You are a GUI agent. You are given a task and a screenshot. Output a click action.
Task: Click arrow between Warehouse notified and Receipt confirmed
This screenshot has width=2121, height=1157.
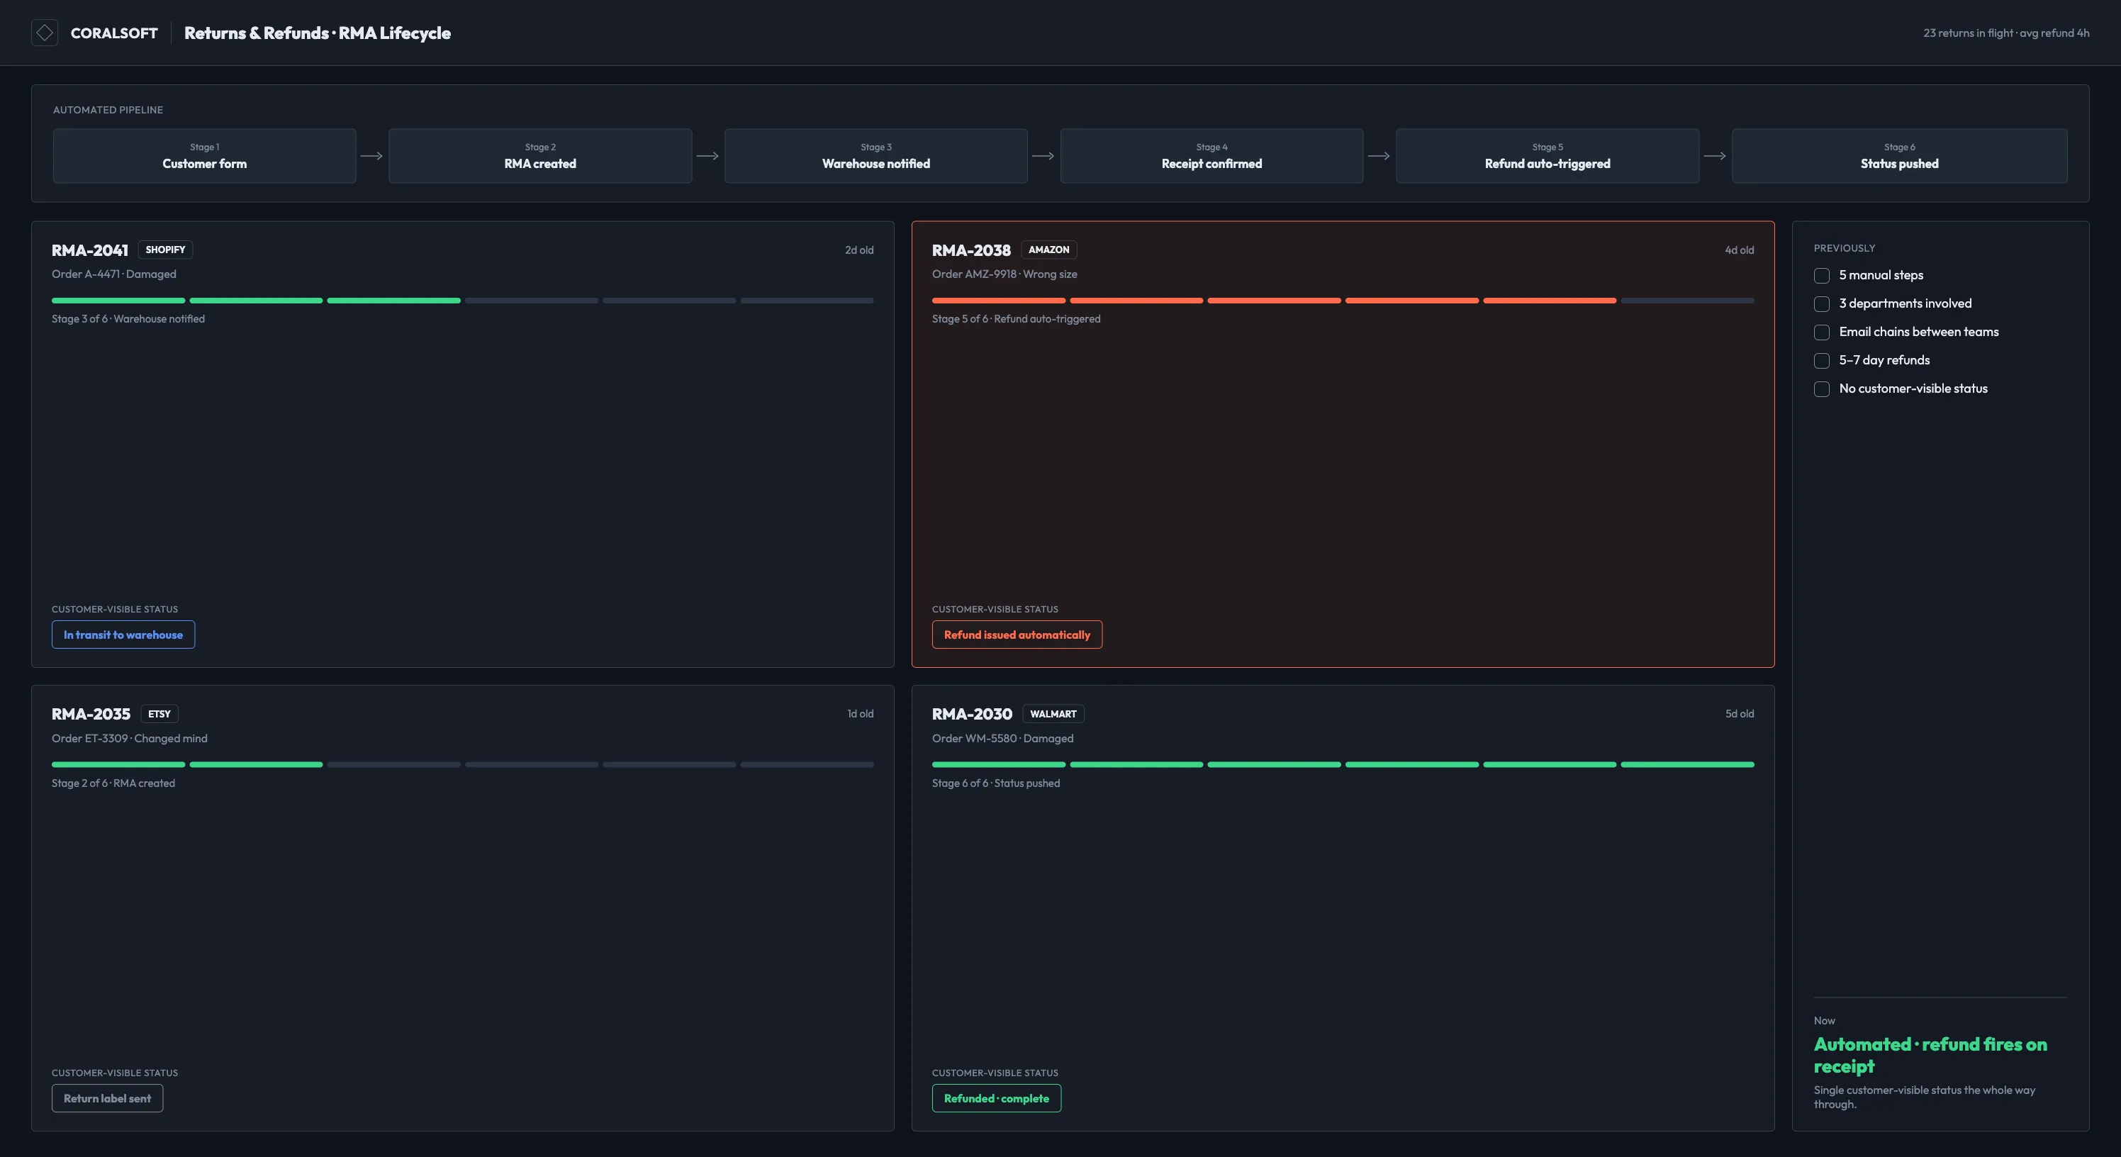coord(1044,156)
